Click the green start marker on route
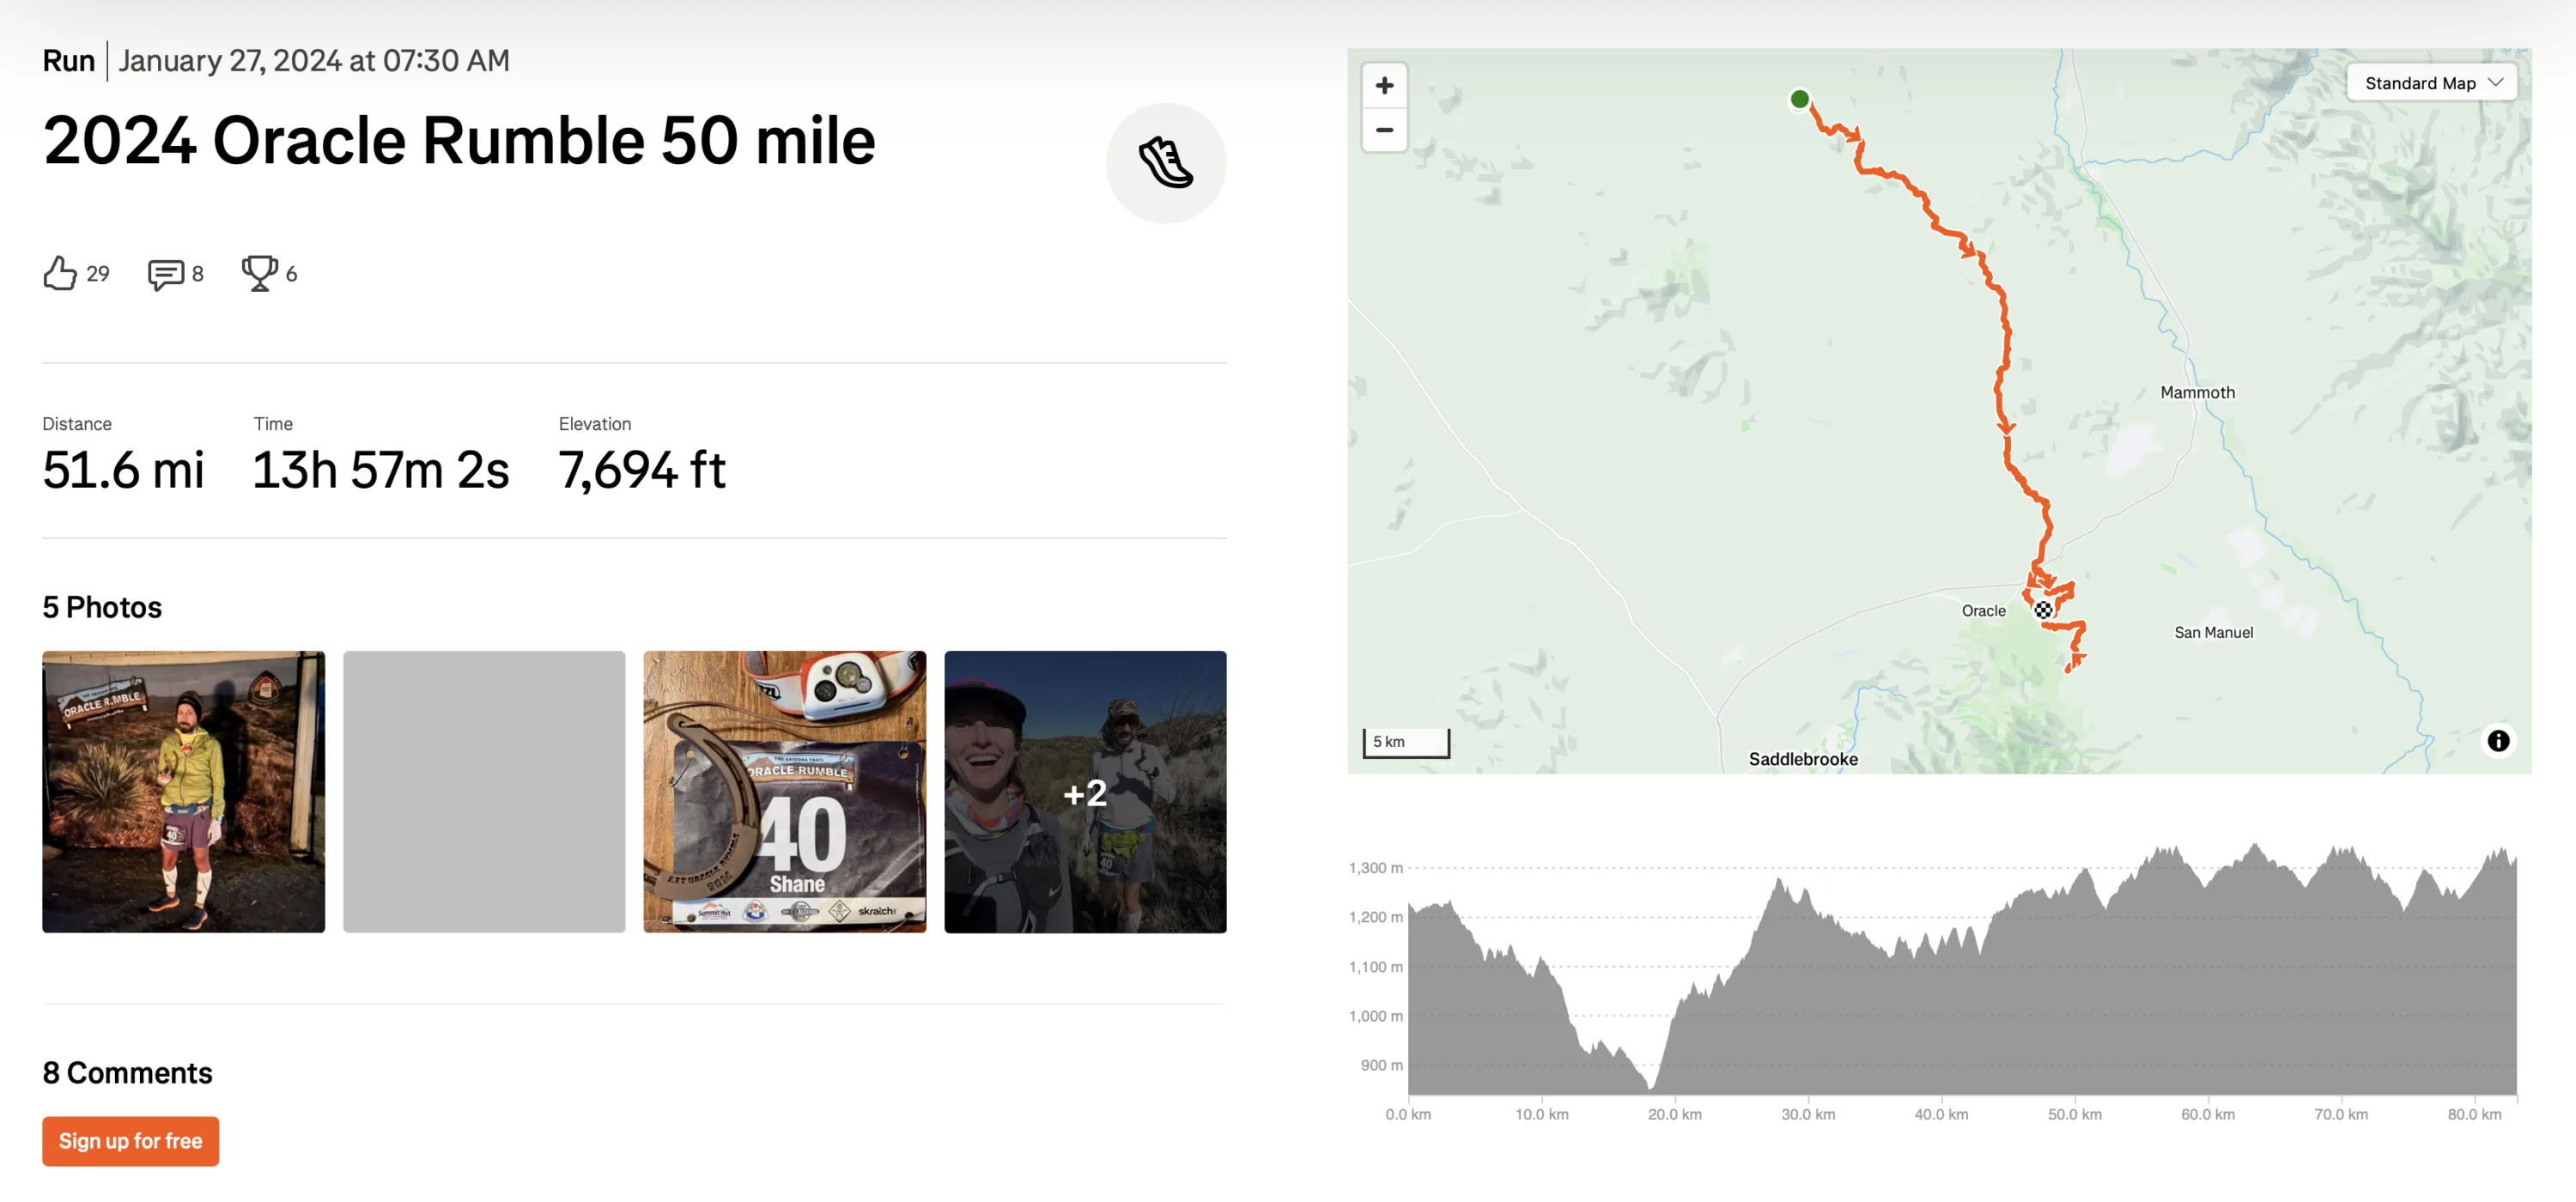The width and height of the screenshot is (2576, 1202). 1799,99
